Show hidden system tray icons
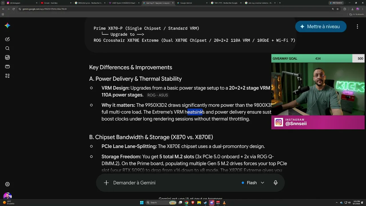The height and width of the screenshot is (206, 366). (x=337, y=203)
